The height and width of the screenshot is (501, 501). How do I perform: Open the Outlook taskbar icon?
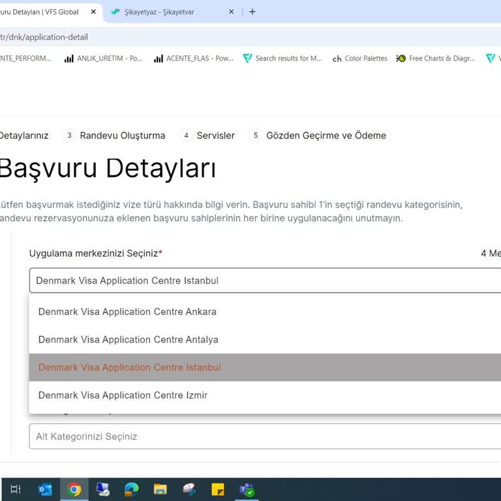click(45, 489)
